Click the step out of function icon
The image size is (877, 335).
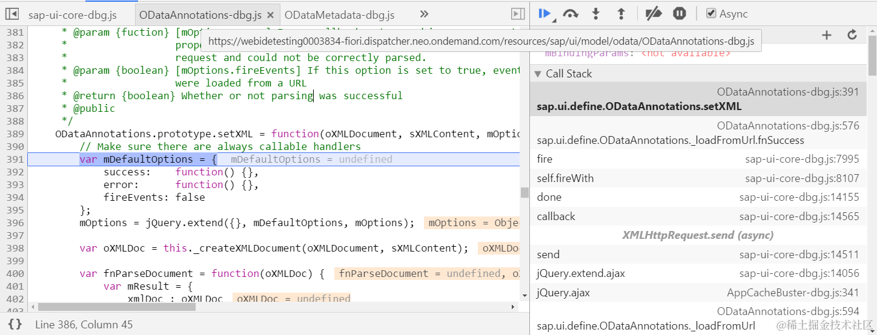coord(621,13)
